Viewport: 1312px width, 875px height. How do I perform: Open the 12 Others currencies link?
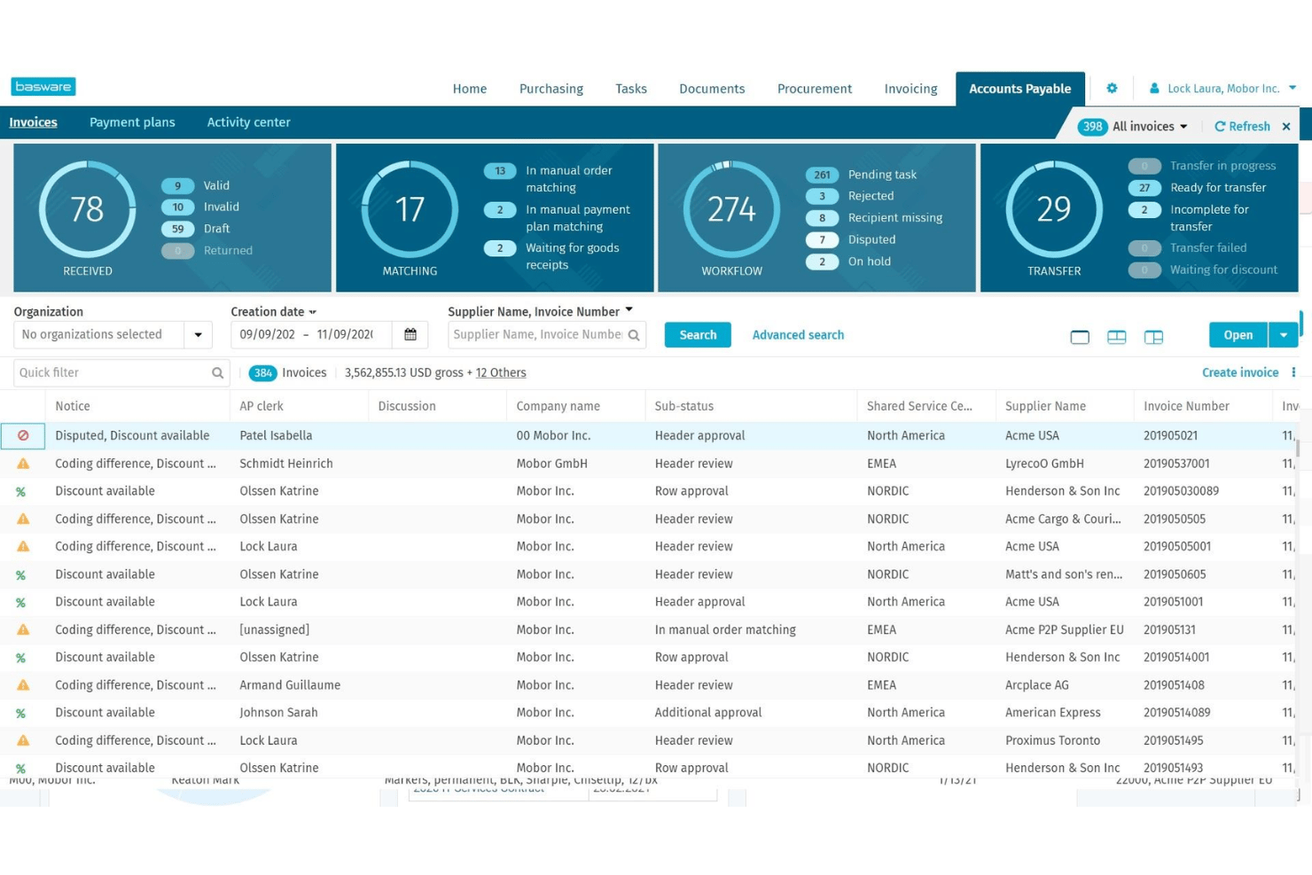501,372
